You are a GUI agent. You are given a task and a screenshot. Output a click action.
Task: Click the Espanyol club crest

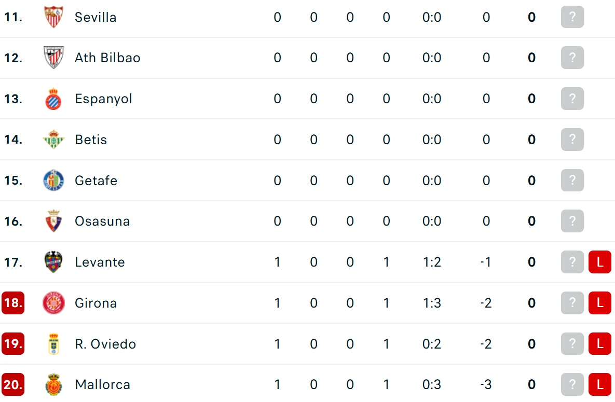click(53, 99)
